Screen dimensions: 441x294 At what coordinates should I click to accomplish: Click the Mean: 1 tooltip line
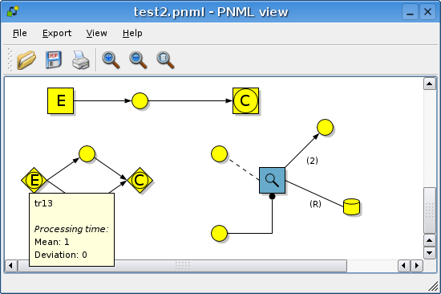point(52,242)
